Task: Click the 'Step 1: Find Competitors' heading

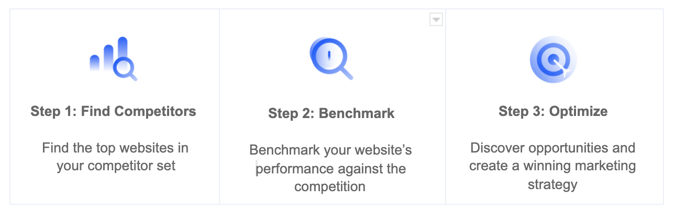Action: [114, 111]
